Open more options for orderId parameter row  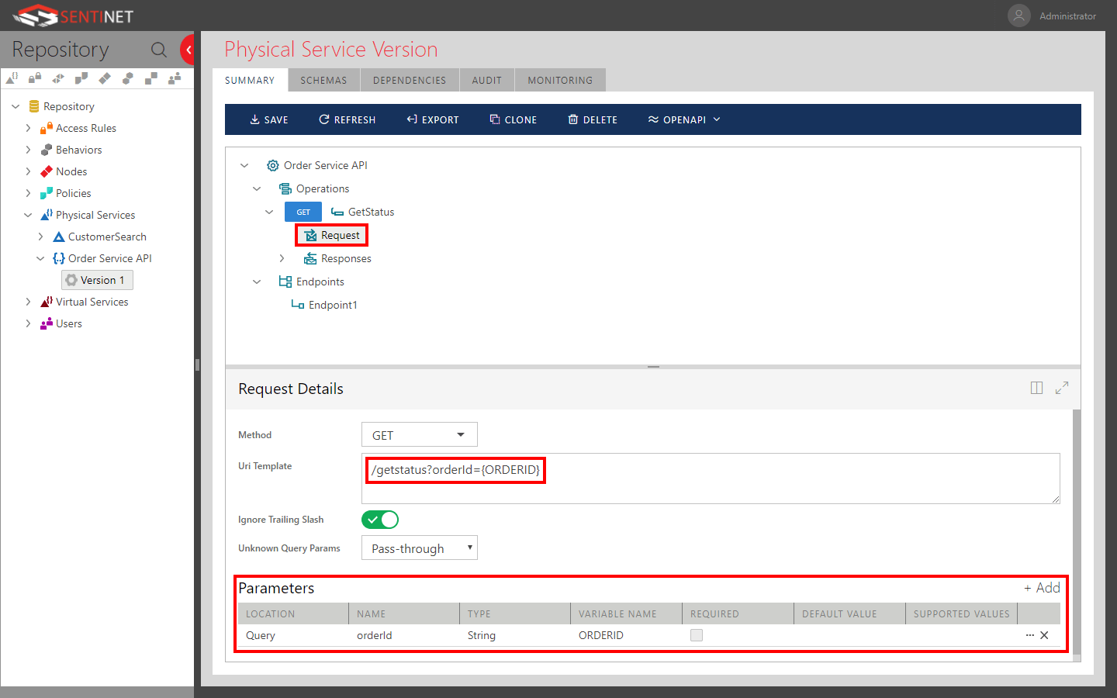pos(1030,635)
